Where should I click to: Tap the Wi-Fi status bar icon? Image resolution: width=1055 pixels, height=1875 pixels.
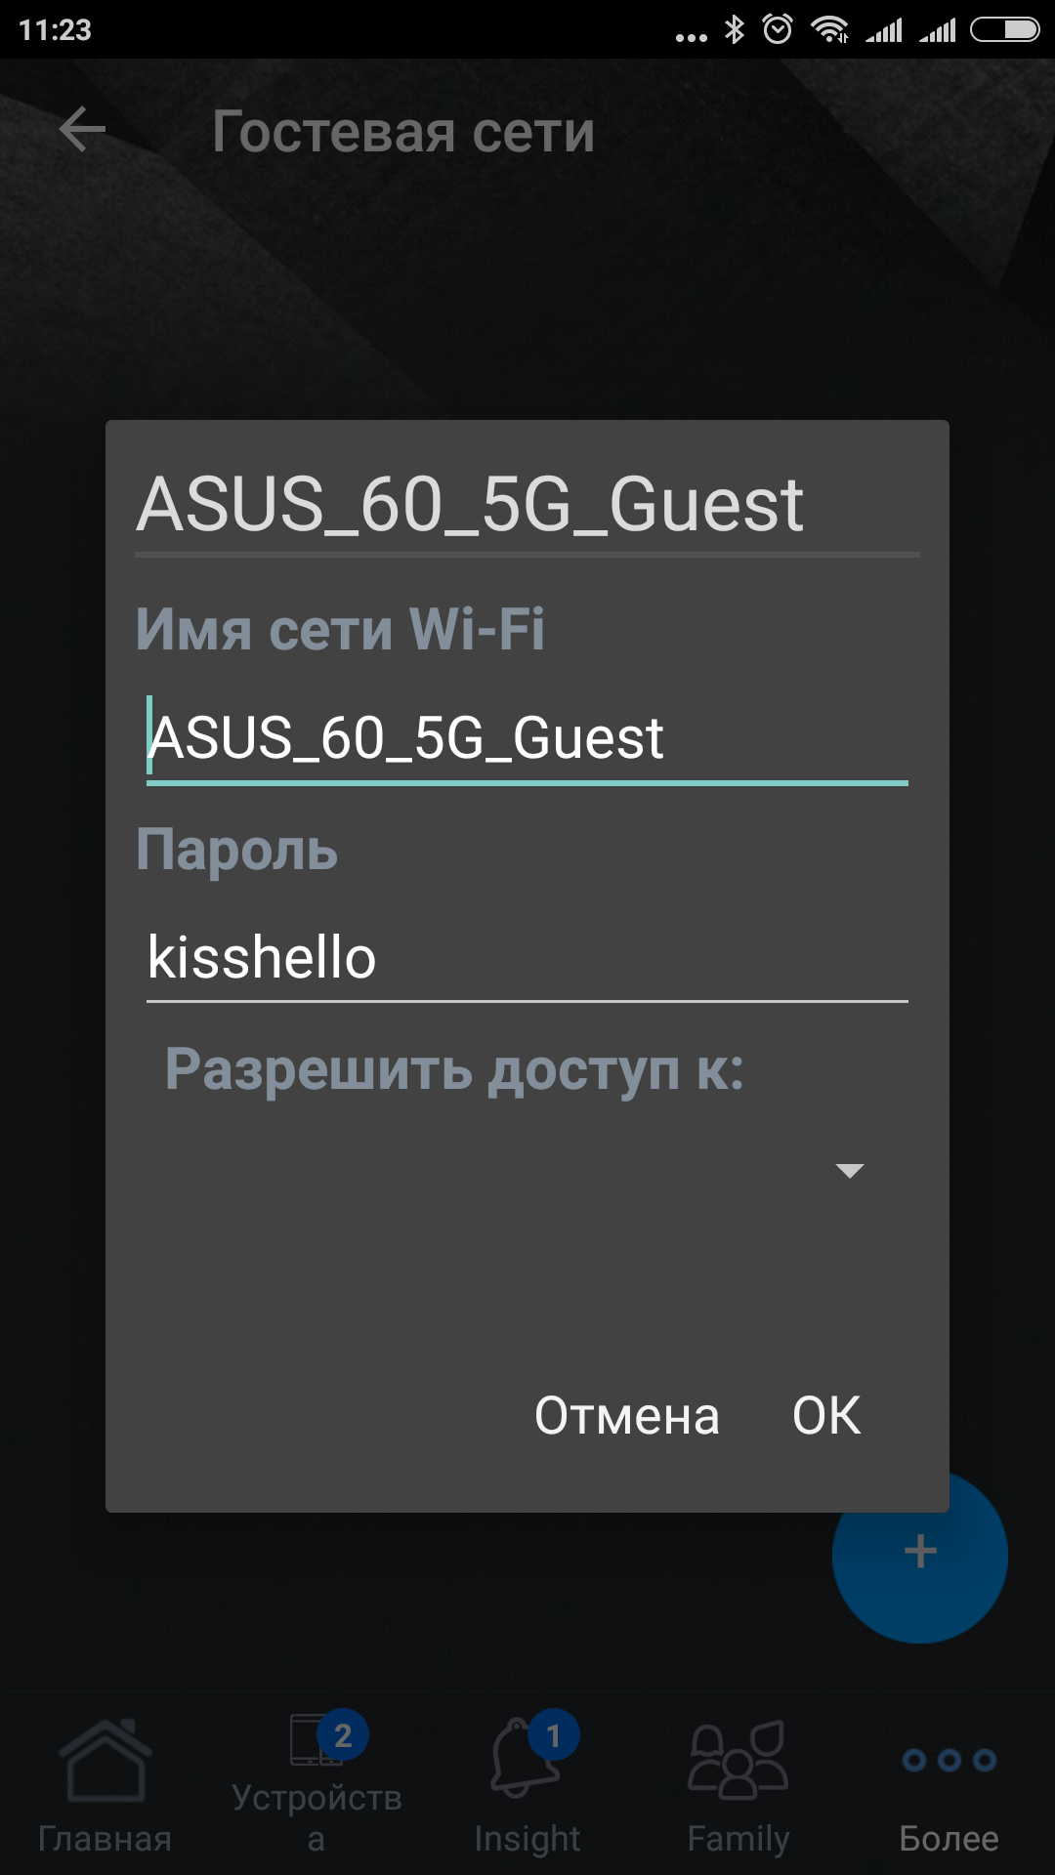[829, 30]
